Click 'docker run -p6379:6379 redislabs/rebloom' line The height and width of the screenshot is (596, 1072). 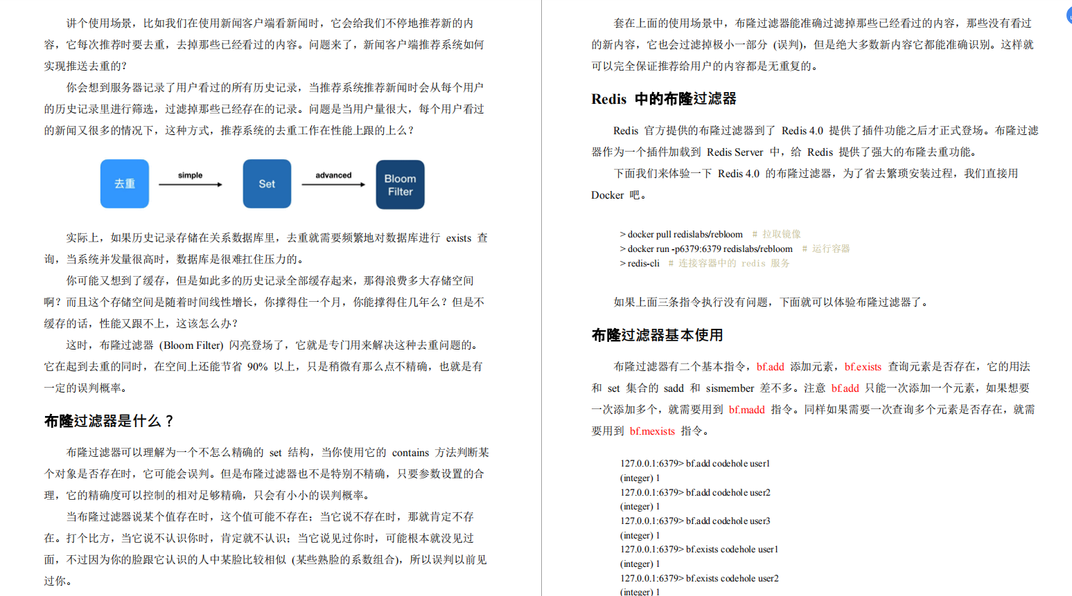[706, 249]
